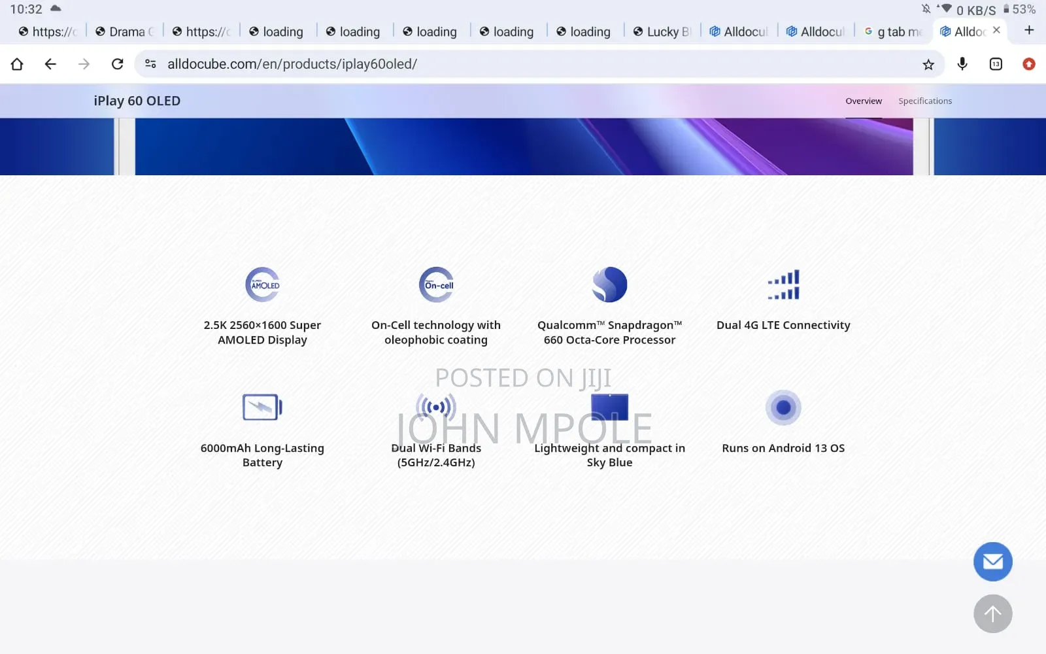The height and width of the screenshot is (654, 1046).
Task: Click the On-cell technology icon
Action: pyautogui.click(x=436, y=284)
